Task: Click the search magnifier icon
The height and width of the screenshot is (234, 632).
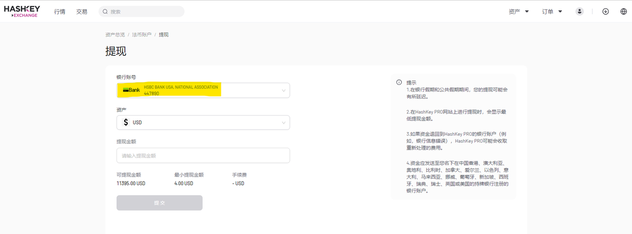Action: [105, 11]
